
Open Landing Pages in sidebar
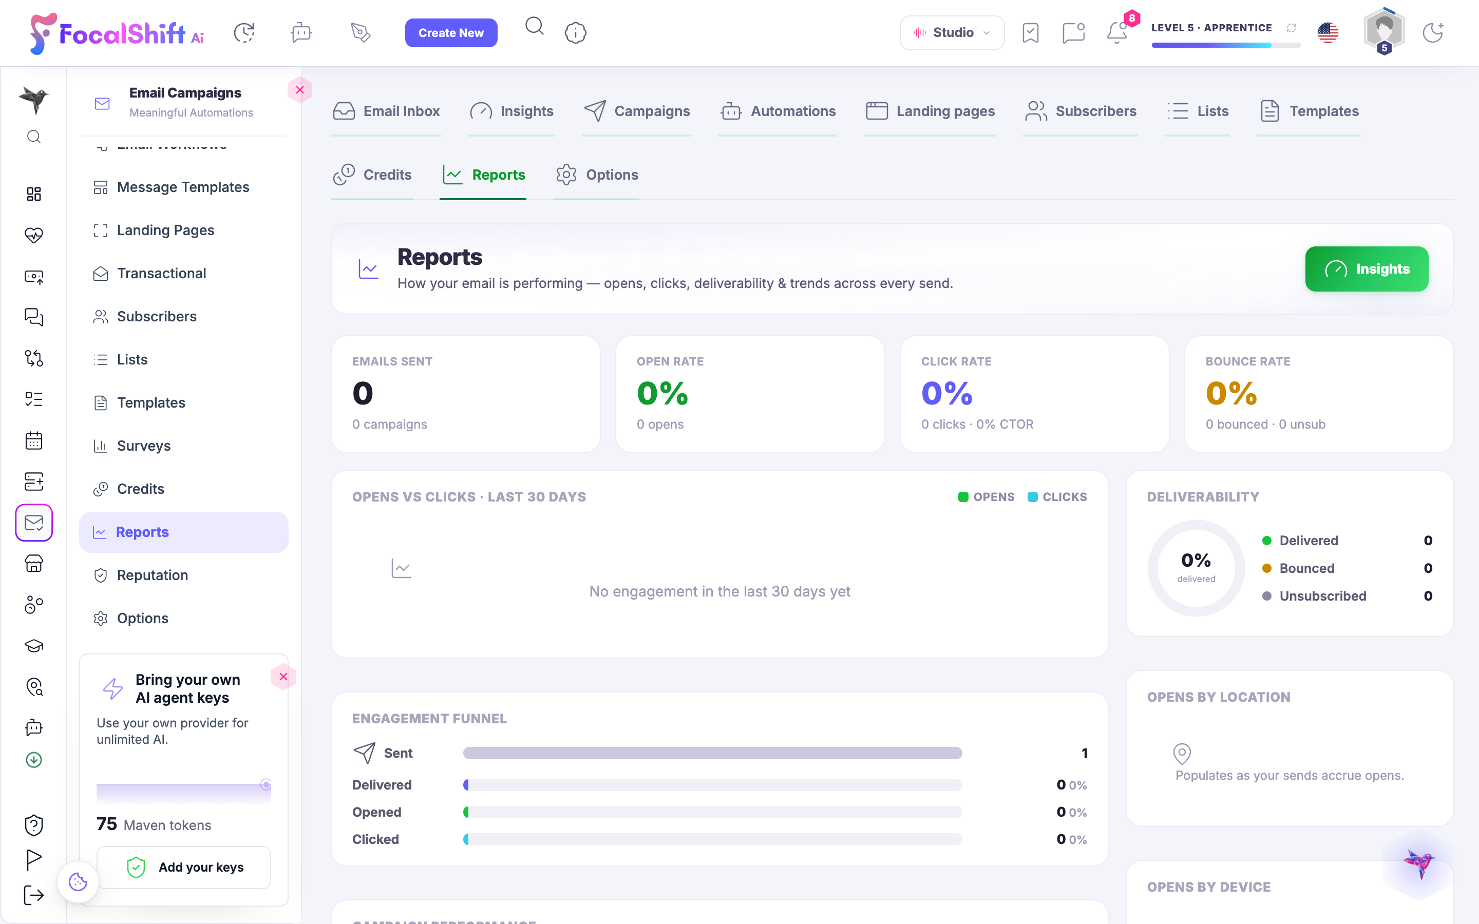[183, 230]
